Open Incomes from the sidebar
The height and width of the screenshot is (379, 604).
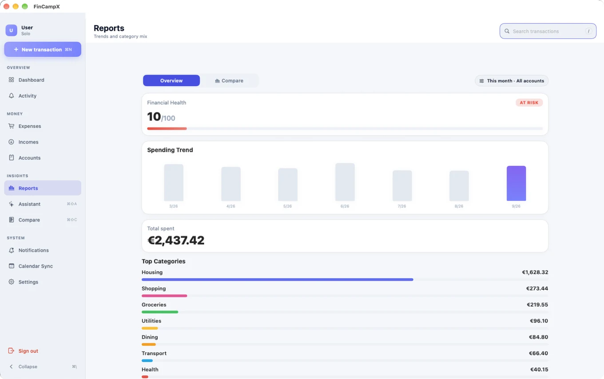tap(43, 142)
